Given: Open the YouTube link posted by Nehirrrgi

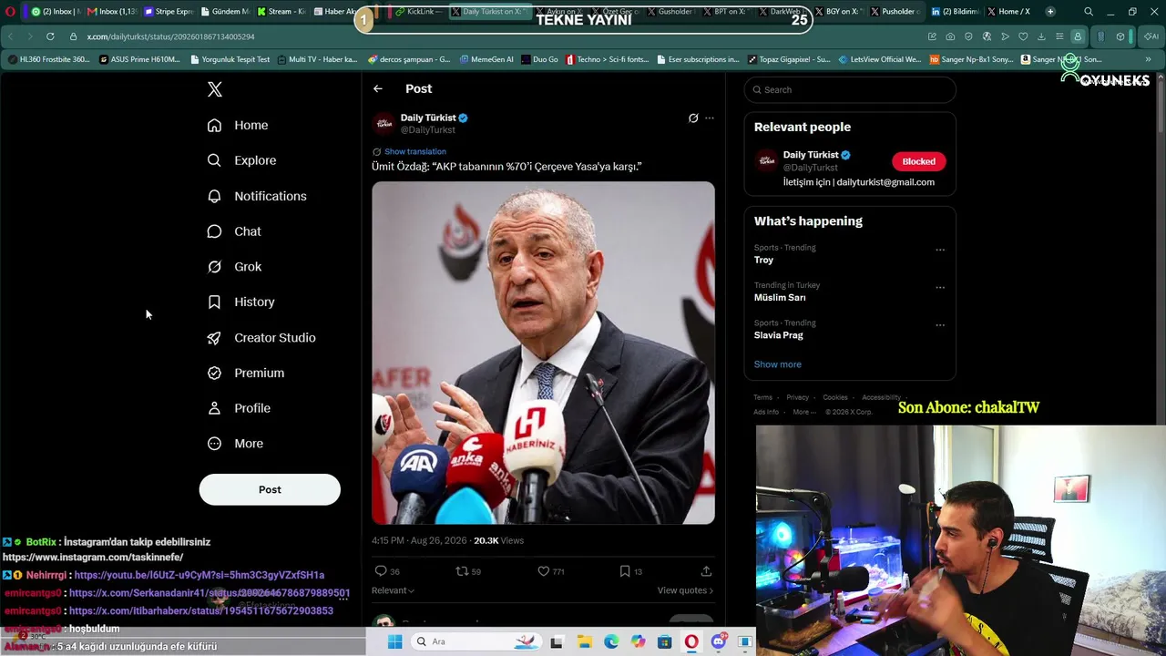Looking at the screenshot, I should (199, 575).
